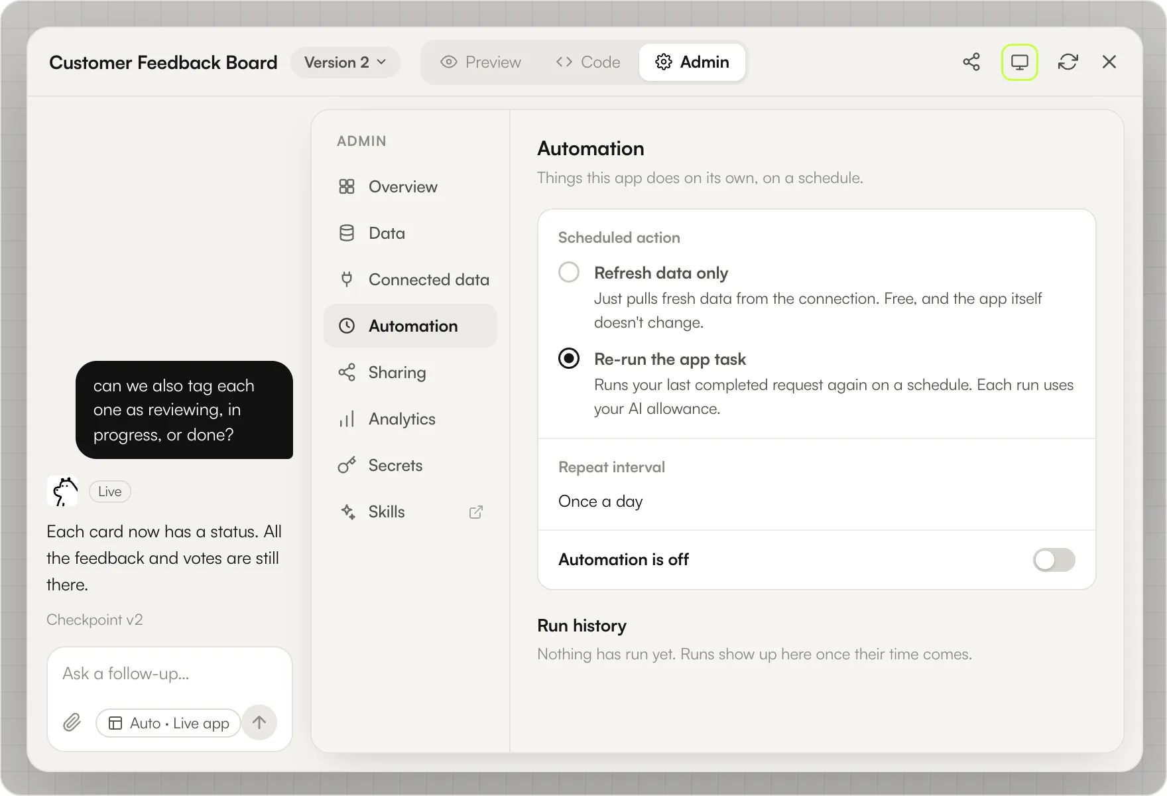Viewport: 1167px width, 796px height.
Task: Open the Analytics section
Action: tap(410, 419)
